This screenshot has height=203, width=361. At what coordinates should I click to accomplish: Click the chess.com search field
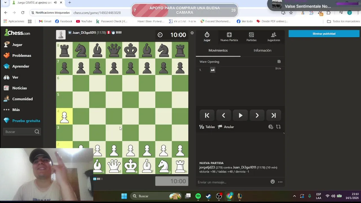coord(22,132)
